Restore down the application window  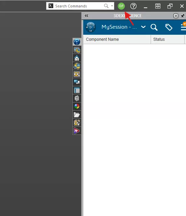170,6
